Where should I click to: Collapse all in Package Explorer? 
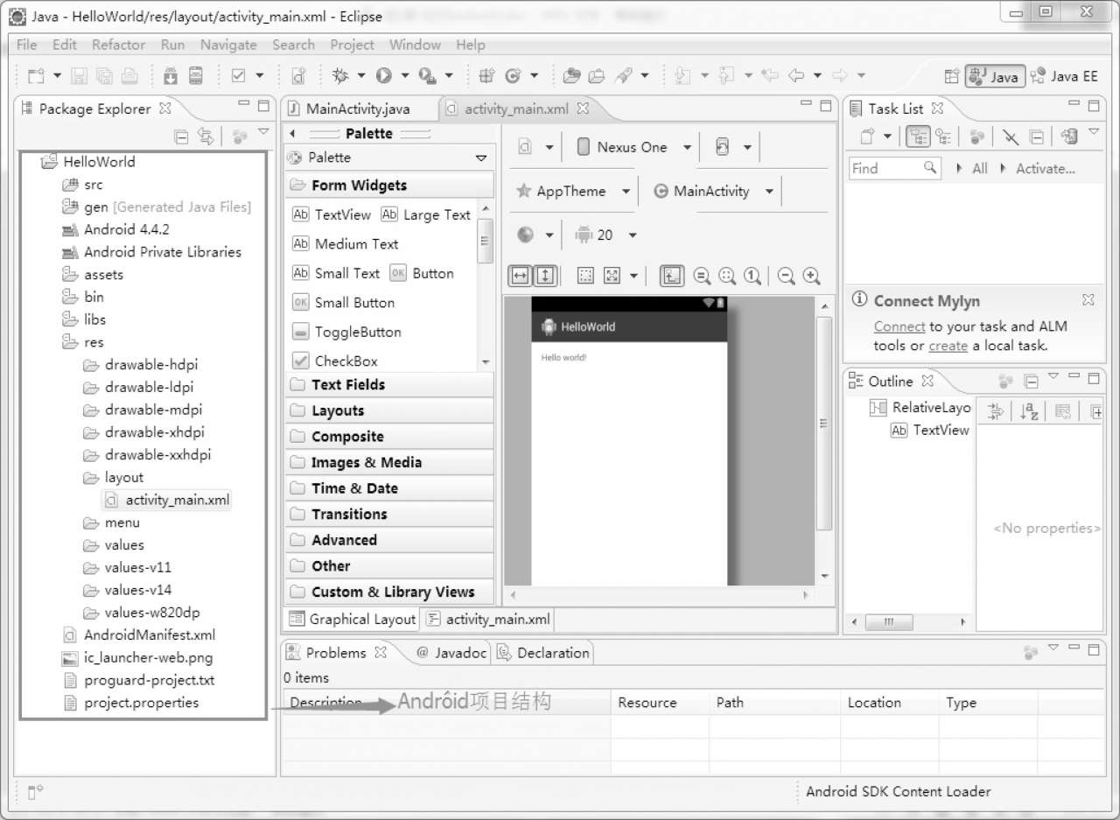(181, 136)
